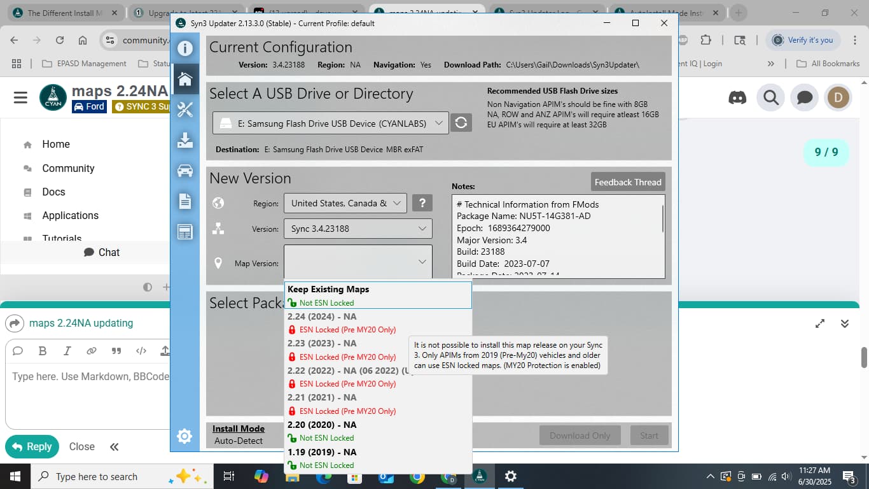Click the region help question mark button
869x489 pixels.
[422, 203]
